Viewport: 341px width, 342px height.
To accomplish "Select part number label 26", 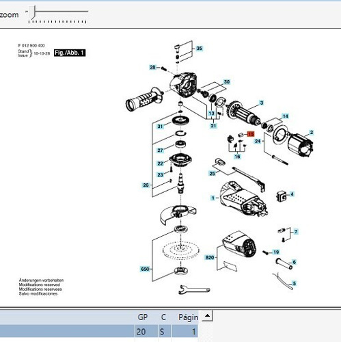I will (x=146, y=185).
